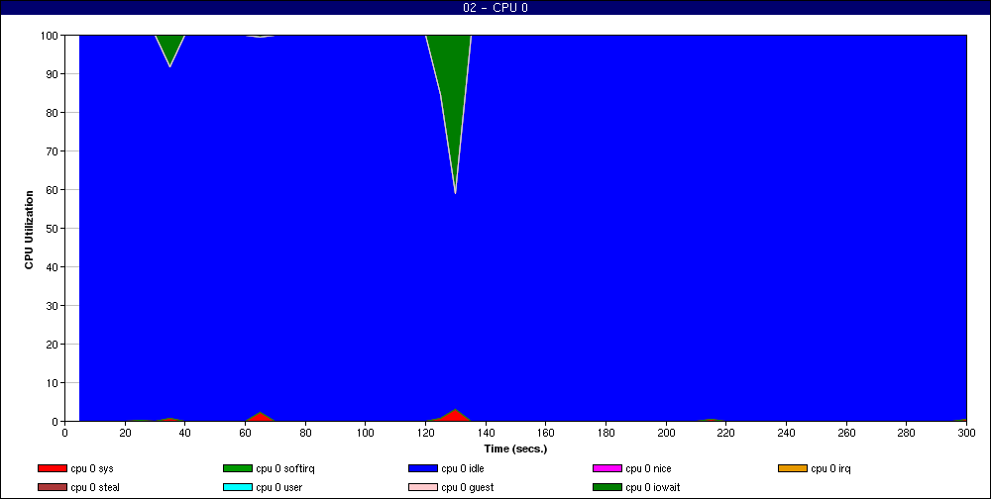The height and width of the screenshot is (499, 991).
Task: Click the 'cpu 0 nice' legend label
Action: click(x=648, y=468)
